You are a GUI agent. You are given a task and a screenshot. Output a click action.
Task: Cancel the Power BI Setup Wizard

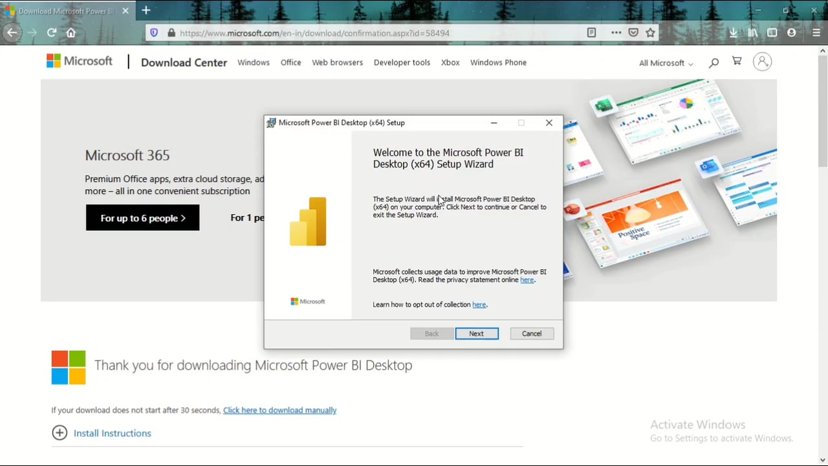click(532, 333)
